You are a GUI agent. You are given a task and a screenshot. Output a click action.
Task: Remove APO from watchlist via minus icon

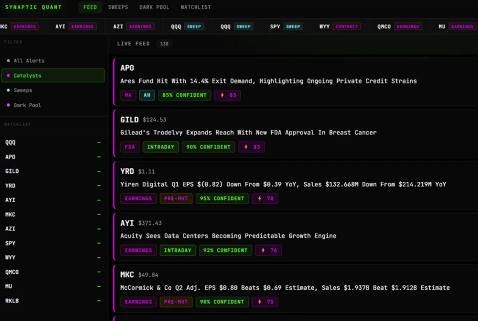[x=99, y=157]
